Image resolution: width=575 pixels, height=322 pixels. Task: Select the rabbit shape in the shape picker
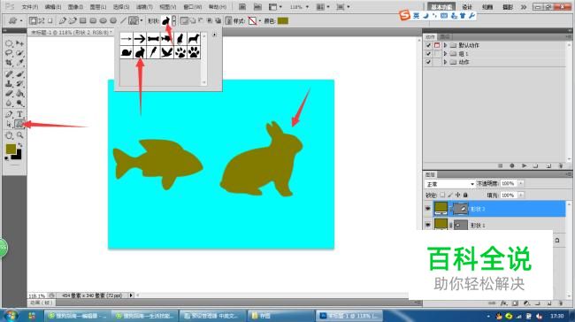click(x=140, y=52)
